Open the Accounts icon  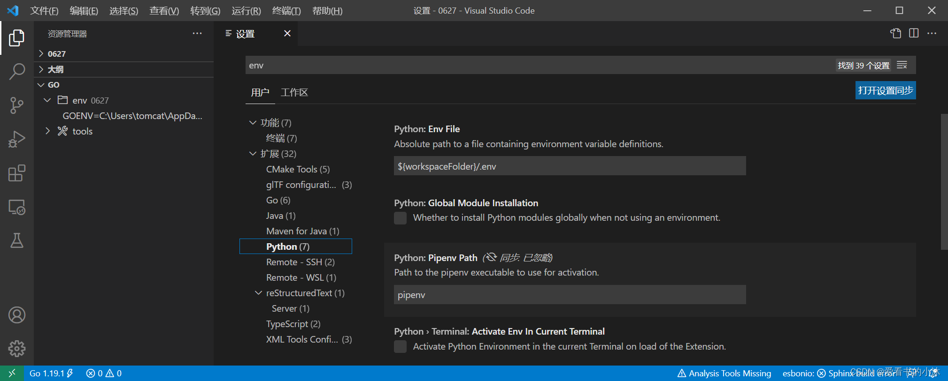[x=16, y=315]
